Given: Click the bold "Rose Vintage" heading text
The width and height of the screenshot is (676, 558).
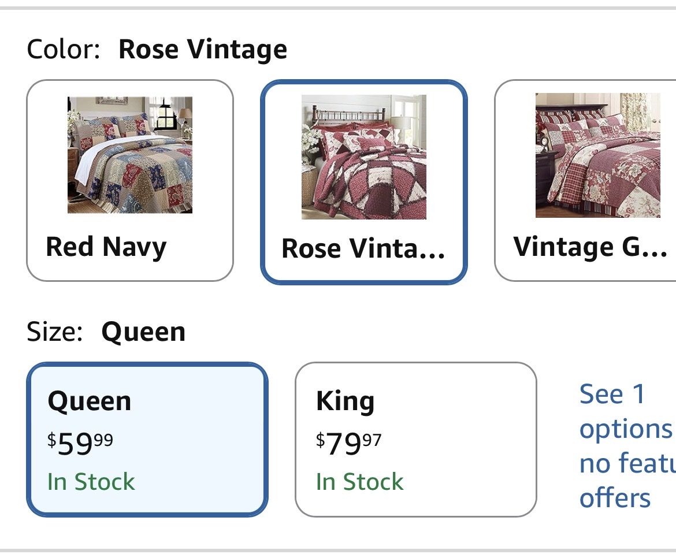Looking at the screenshot, I should 202,49.
